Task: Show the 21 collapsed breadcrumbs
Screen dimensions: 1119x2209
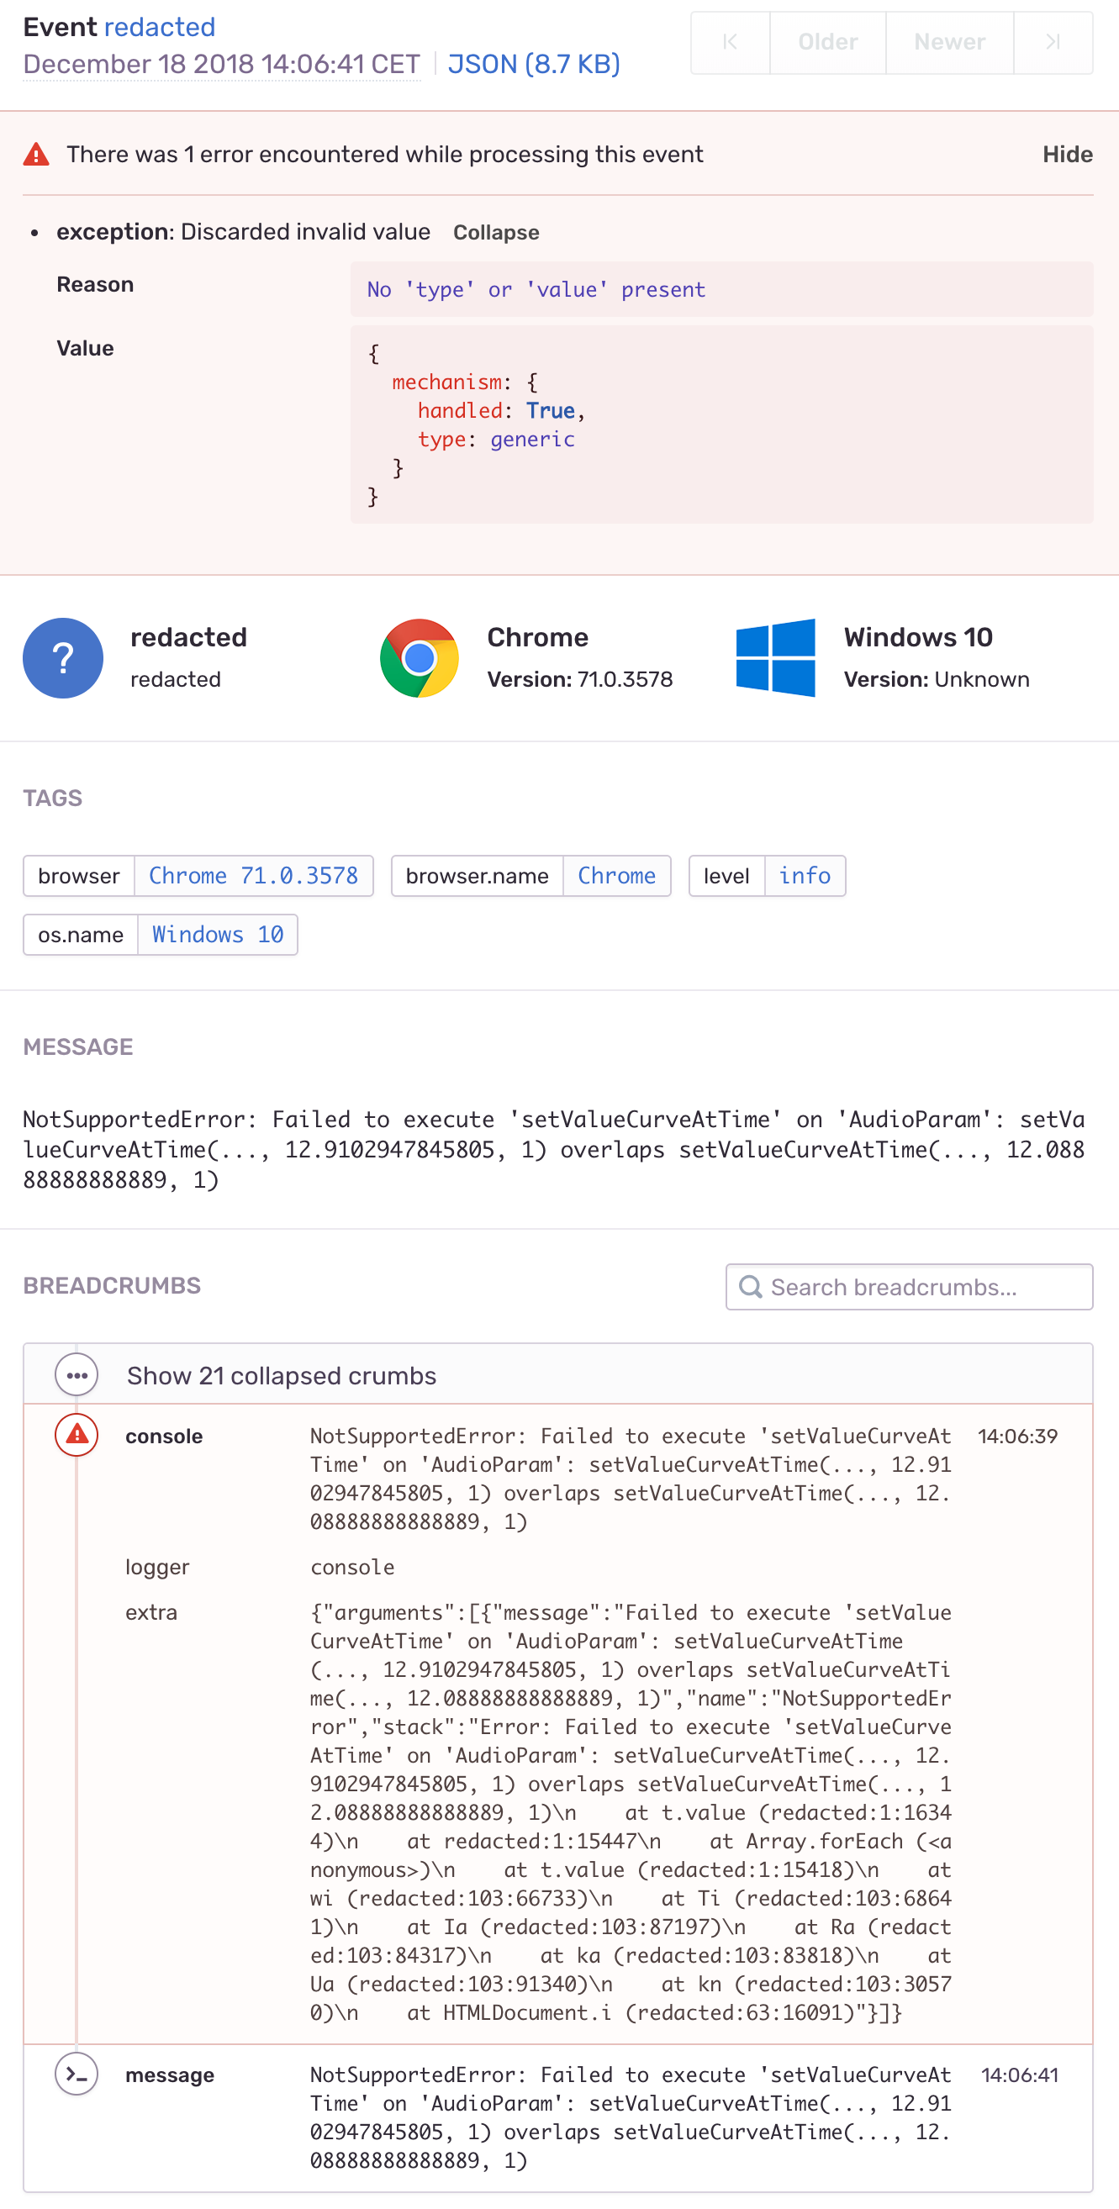Action: click(282, 1374)
